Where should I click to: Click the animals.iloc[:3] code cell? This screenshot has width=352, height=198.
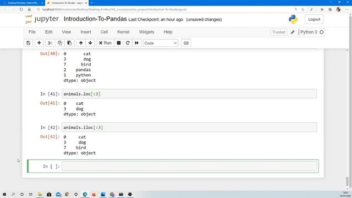[x=189, y=127]
